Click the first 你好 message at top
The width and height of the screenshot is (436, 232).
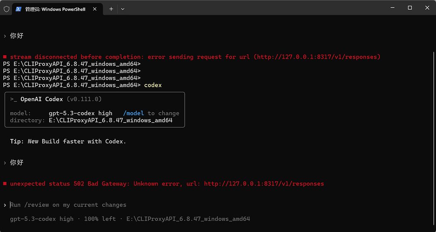tap(17, 36)
